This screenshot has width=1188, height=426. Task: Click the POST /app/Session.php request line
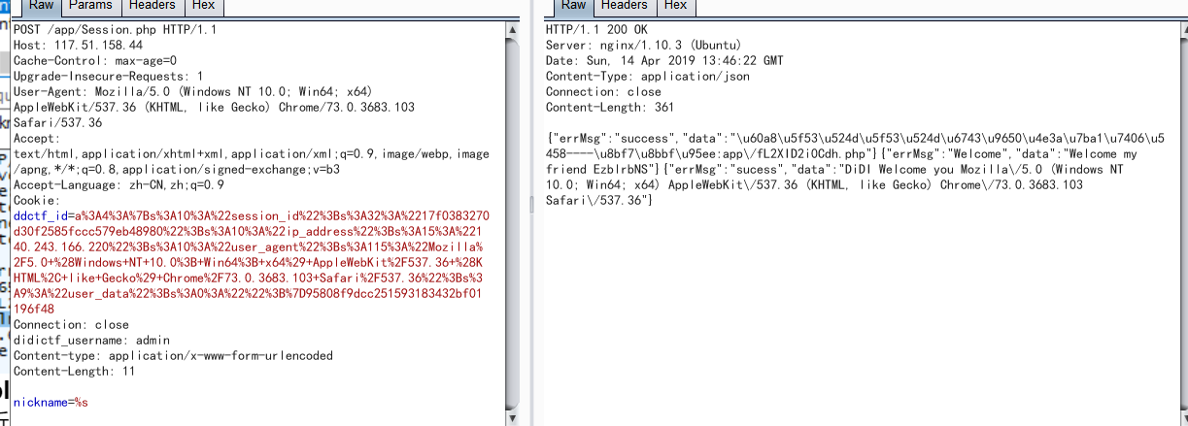pos(115,30)
